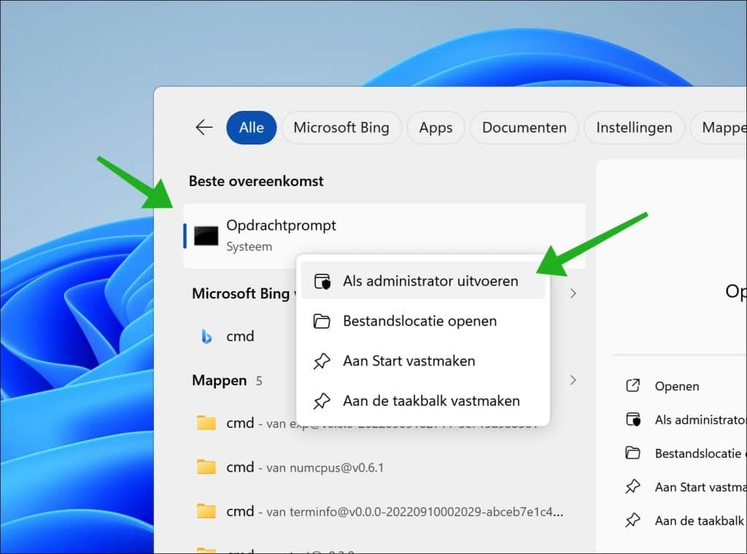The width and height of the screenshot is (747, 554).
Task: Open the Bing cmd web search result
Action: pyautogui.click(x=241, y=336)
